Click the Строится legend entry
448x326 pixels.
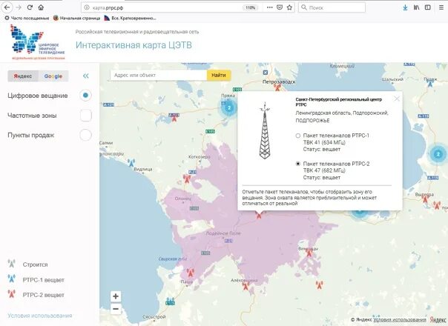click(x=27, y=265)
